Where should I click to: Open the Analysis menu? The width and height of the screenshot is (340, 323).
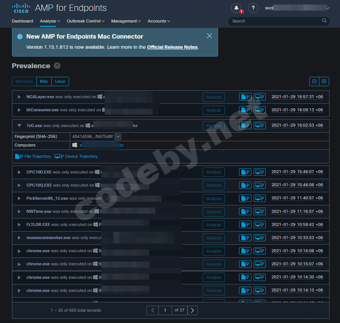tap(50, 21)
